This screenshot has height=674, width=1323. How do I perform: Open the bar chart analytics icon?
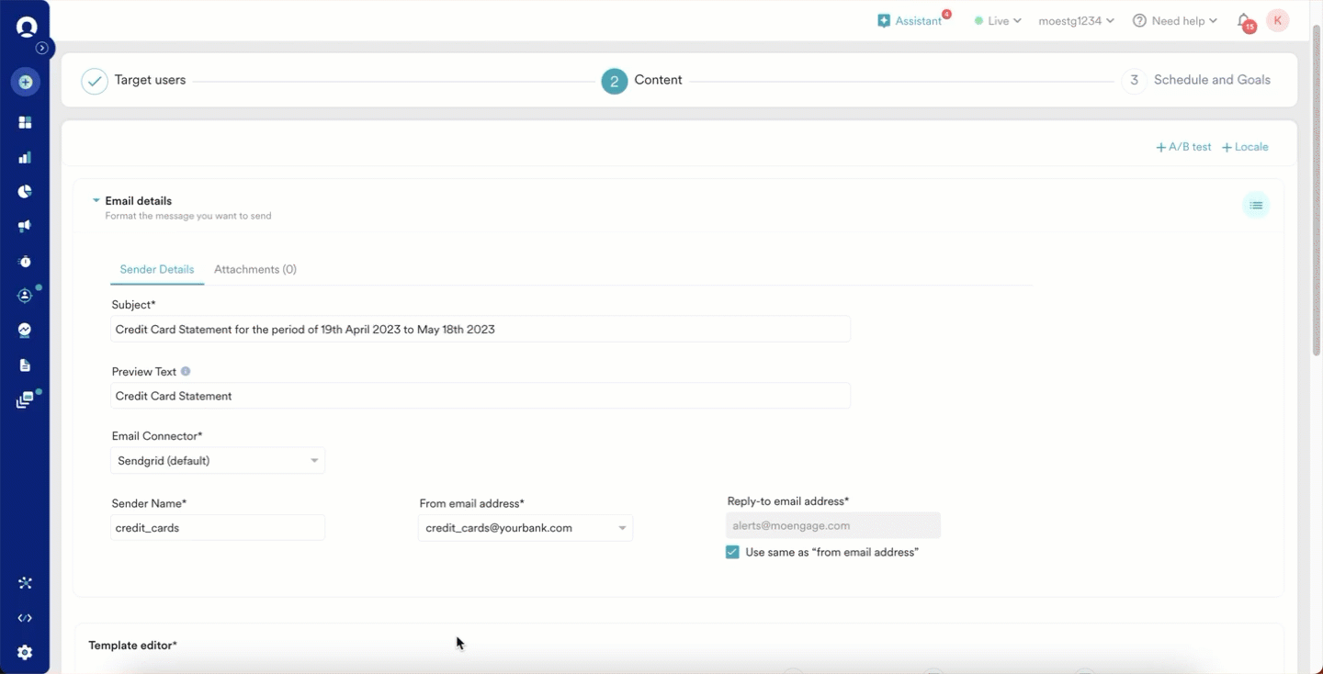point(25,158)
